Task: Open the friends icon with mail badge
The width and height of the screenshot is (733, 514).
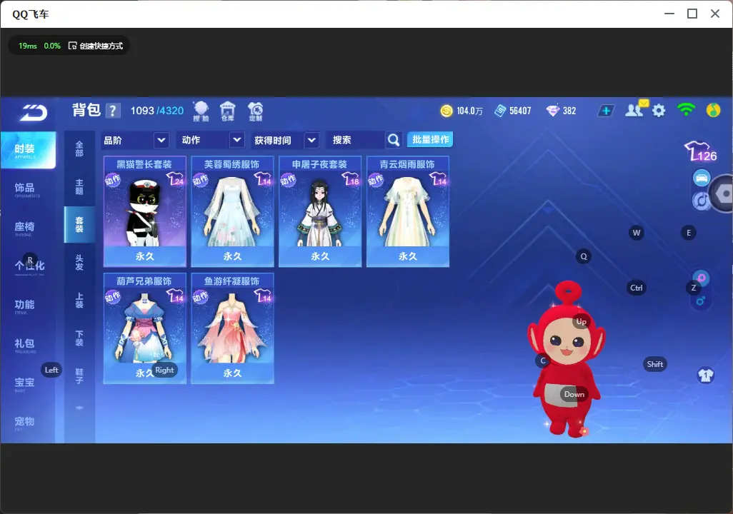Action: point(636,109)
